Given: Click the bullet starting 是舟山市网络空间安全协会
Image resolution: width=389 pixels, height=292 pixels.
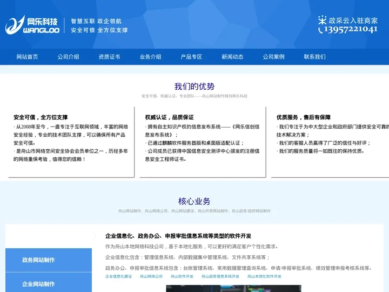Looking at the screenshot, I should pos(71,155).
